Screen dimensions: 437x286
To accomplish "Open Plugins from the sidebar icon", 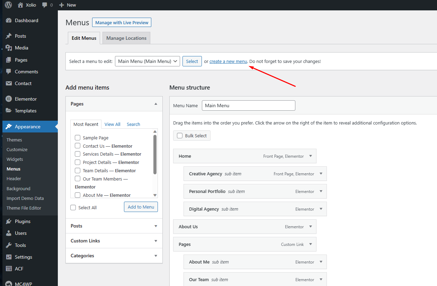I will (9, 221).
